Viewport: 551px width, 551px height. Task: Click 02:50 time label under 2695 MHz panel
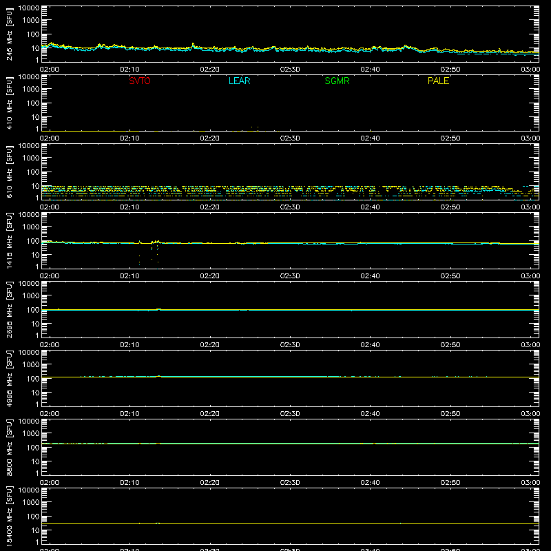(450, 345)
